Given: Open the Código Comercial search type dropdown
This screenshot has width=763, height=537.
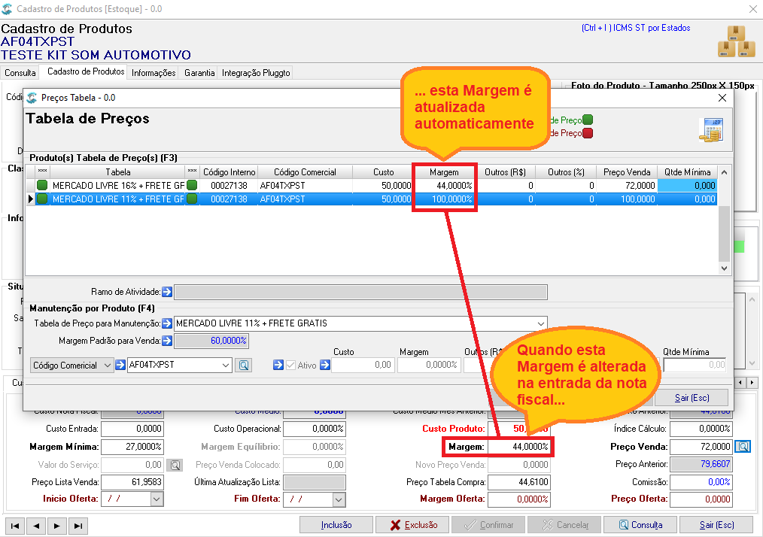Looking at the screenshot, I should tap(108, 366).
